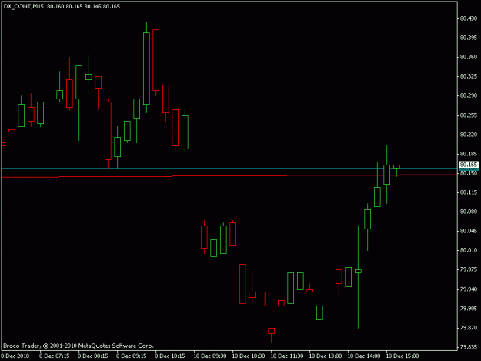The width and height of the screenshot is (481, 361).
Task: Click the 80.395 price axis label
Action: pos(469,38)
